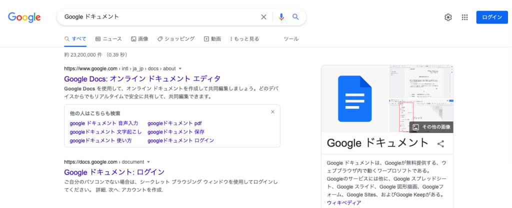The height and width of the screenshot is (208, 512).
Task: Click the large Google Docs logo image
Action: (x=355, y=98)
